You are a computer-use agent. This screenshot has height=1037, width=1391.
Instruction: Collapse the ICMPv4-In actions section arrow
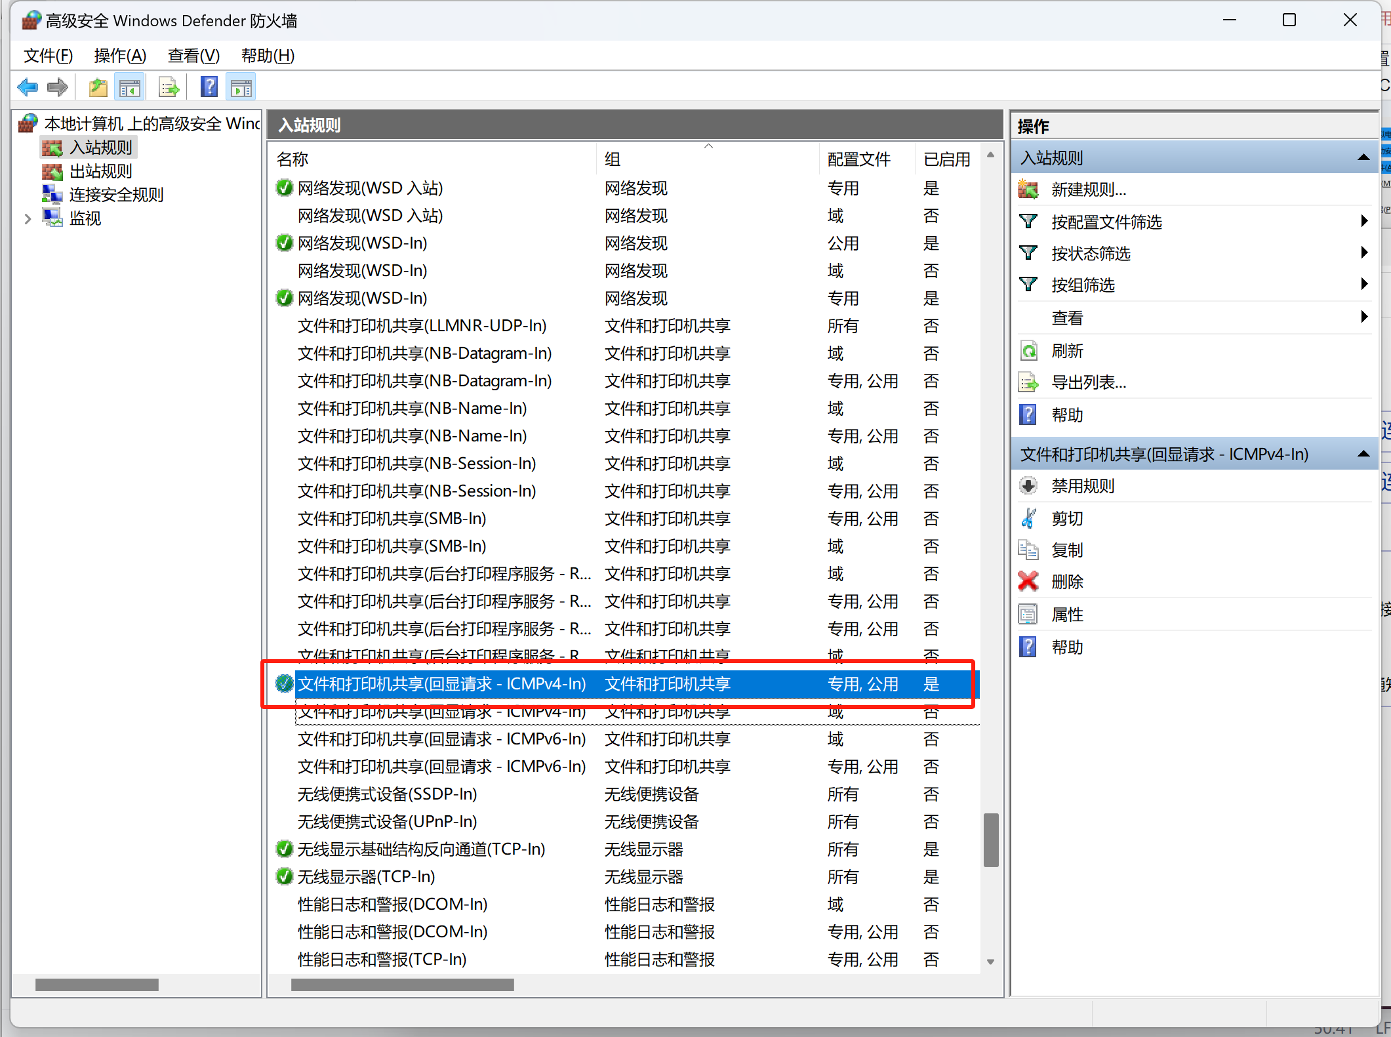1363,454
